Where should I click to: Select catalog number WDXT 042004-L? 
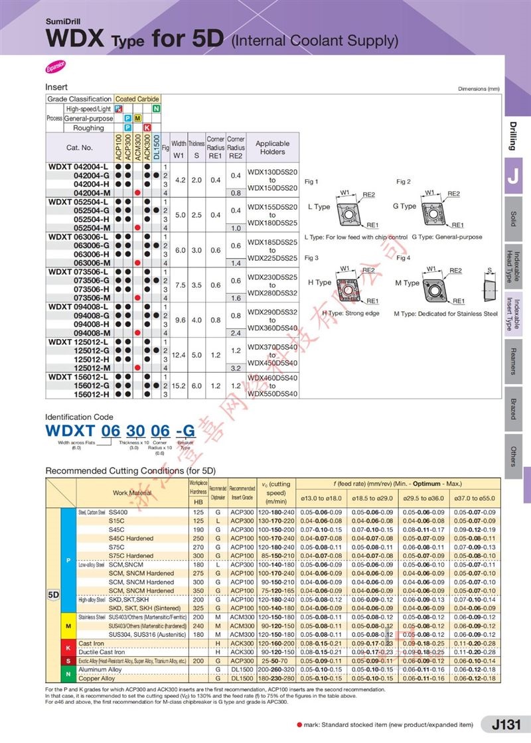[78, 167]
